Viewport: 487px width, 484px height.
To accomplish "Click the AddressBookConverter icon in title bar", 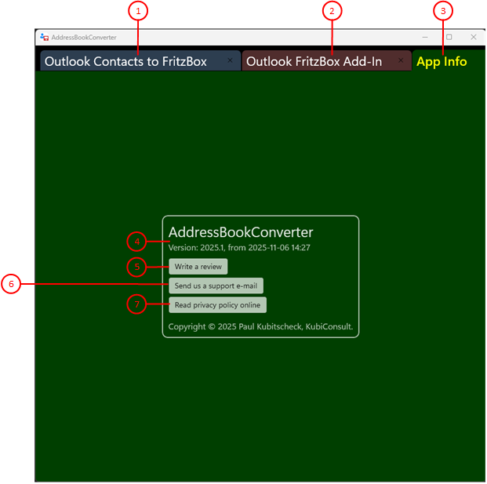I will [x=45, y=37].
